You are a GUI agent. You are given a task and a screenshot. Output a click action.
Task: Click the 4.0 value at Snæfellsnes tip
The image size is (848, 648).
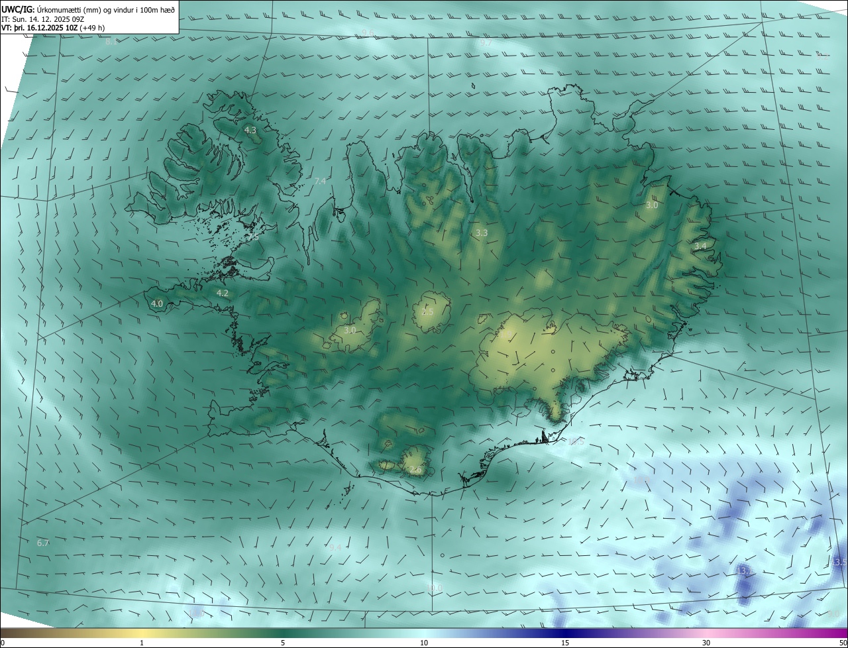pos(157,303)
